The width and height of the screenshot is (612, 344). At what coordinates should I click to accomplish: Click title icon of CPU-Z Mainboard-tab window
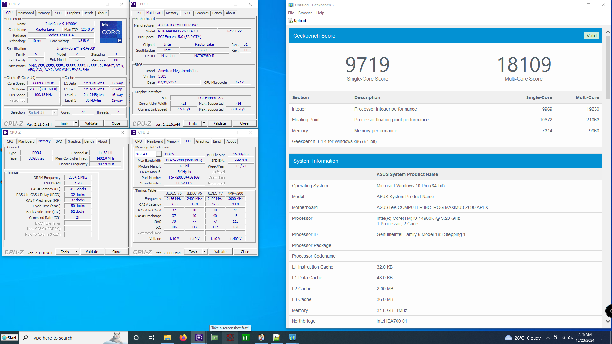coord(134,4)
